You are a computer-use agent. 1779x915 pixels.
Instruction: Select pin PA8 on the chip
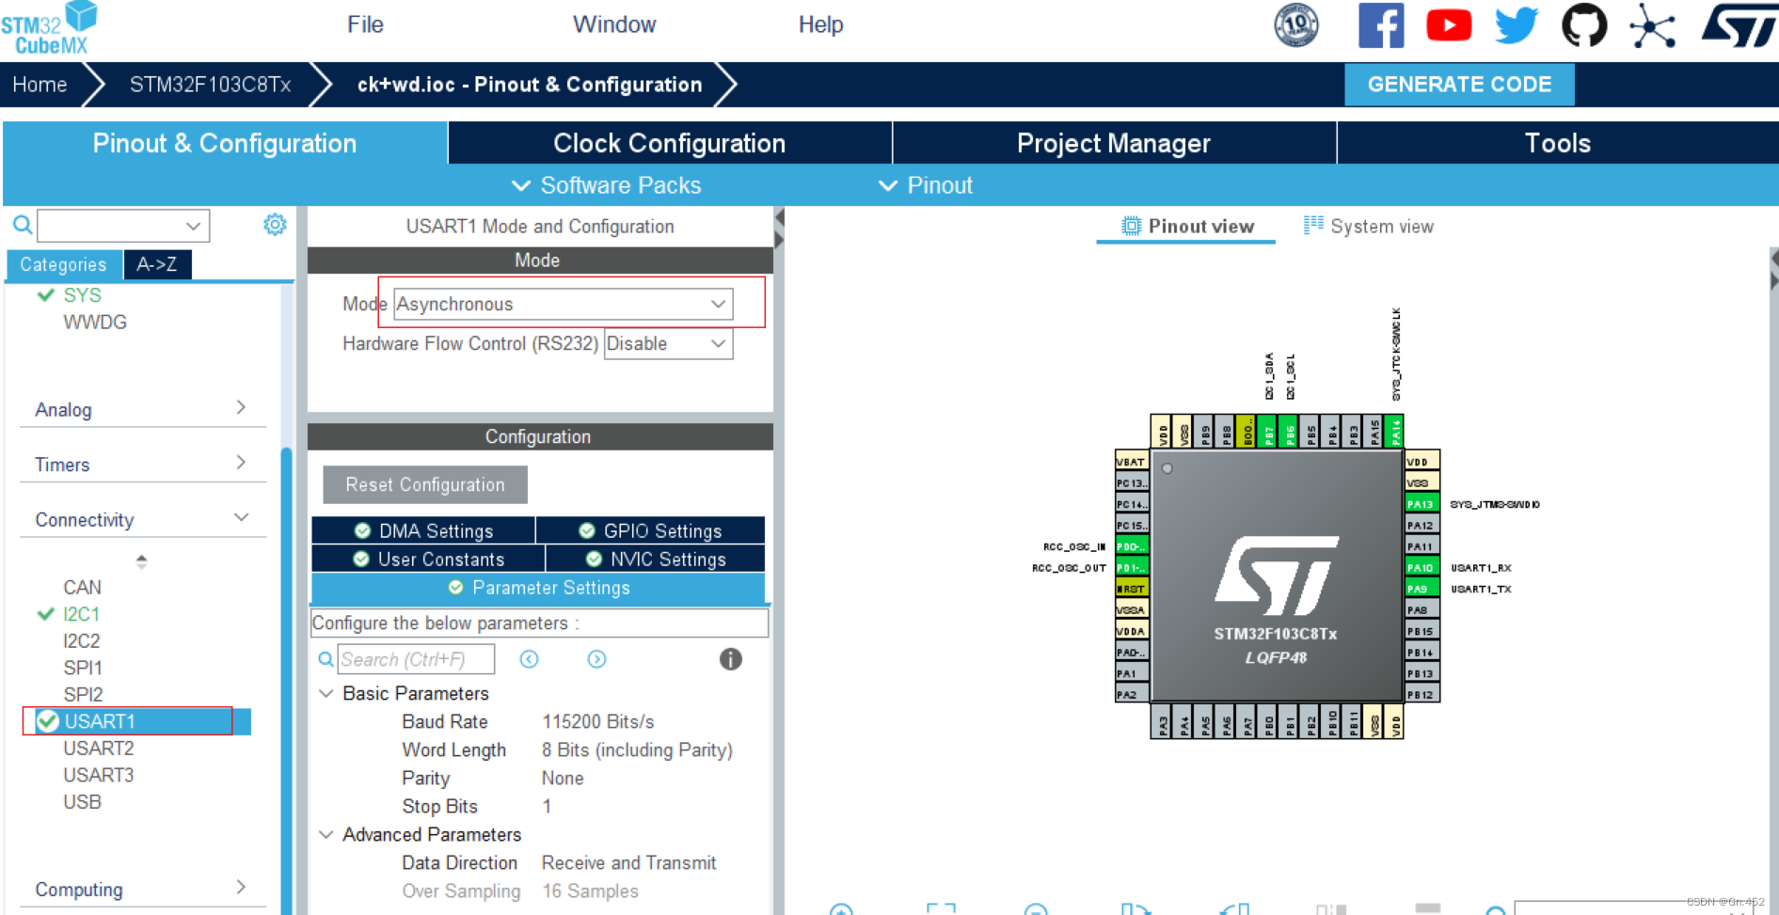(1422, 610)
